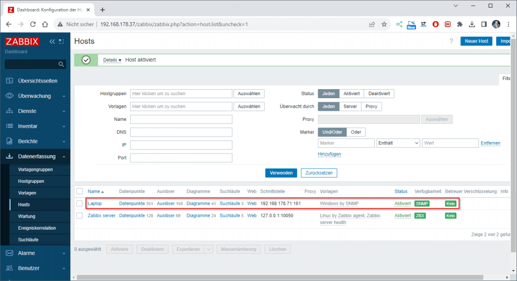Toggle kiosk mode icon next to sidebar collapse

click(x=61, y=41)
